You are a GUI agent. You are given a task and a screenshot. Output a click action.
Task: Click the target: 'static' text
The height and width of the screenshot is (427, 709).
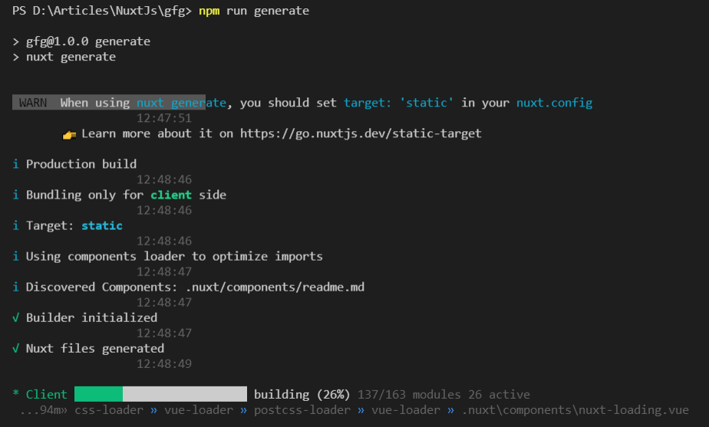point(398,103)
